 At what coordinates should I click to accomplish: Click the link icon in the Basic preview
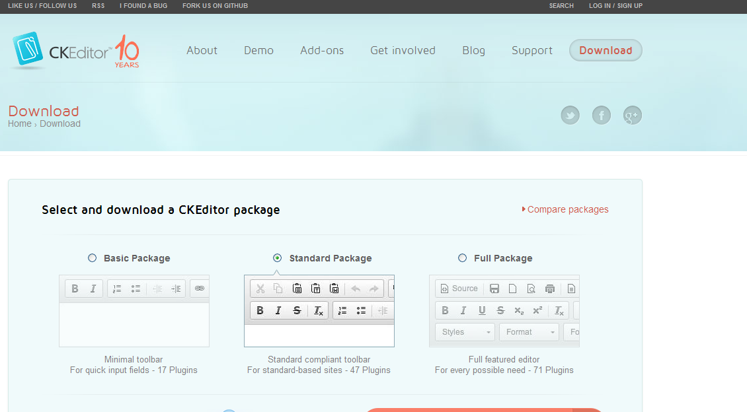[200, 289]
